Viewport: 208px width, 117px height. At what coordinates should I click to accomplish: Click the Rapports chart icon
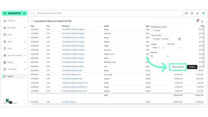[x=5, y=76]
